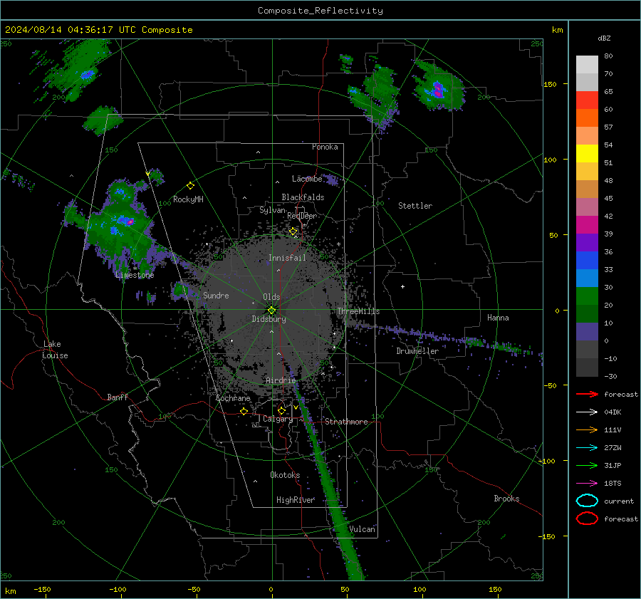Click the white 04DK arrow in legend

tap(587, 412)
